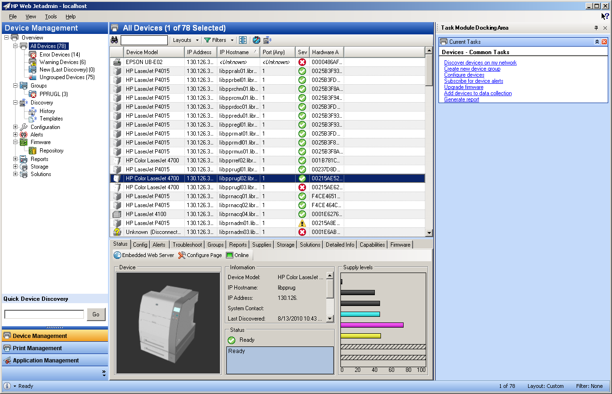Click the Firmware Repository icon

point(33,151)
